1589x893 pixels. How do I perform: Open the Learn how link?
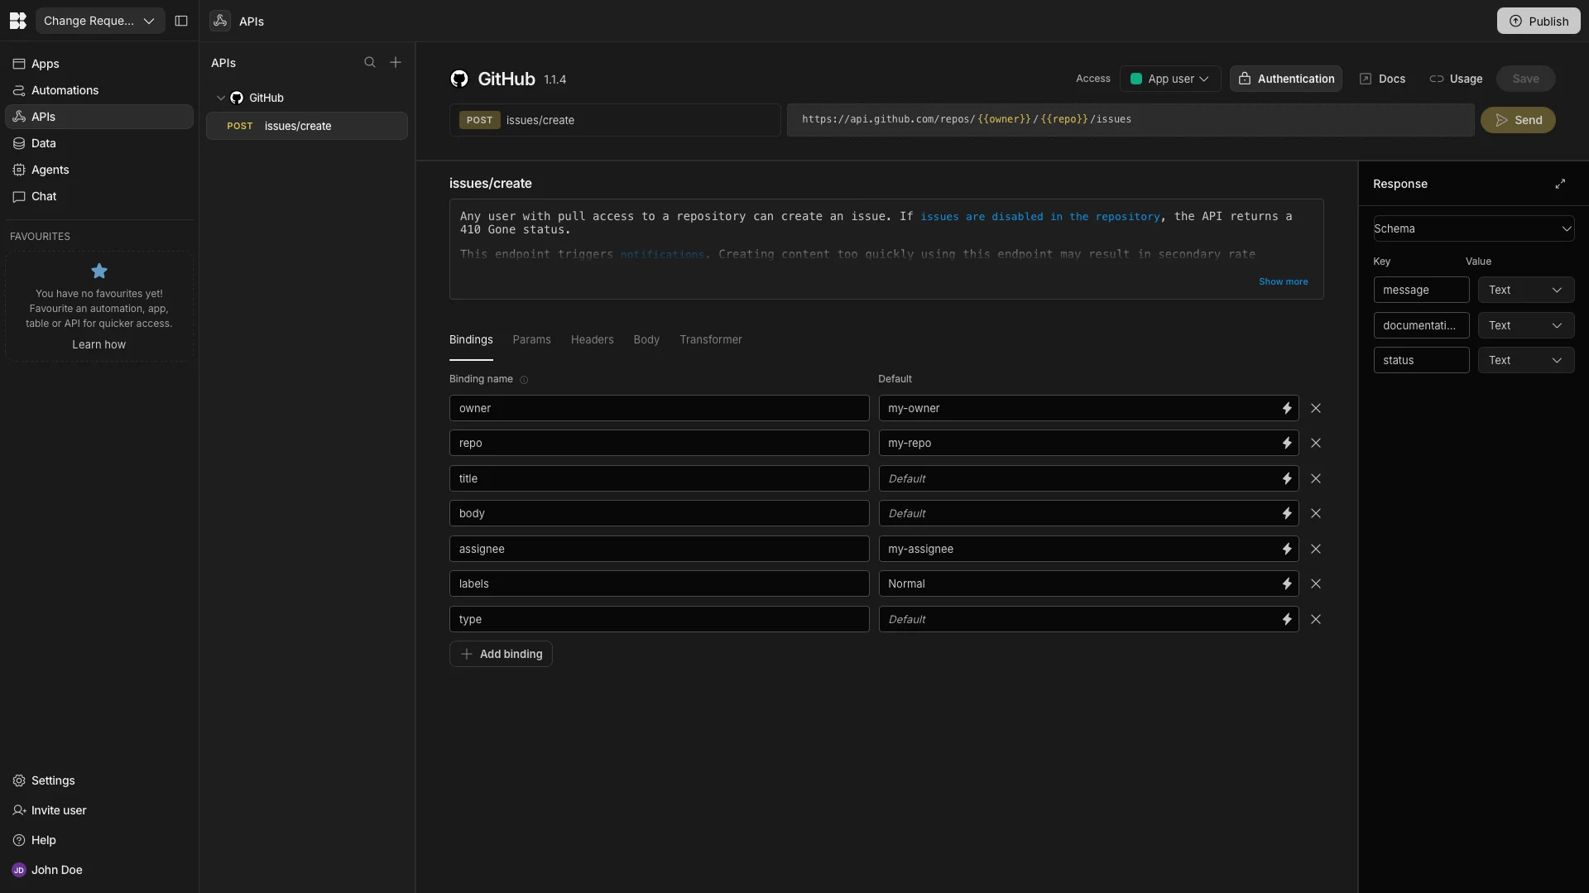pyautogui.click(x=98, y=344)
